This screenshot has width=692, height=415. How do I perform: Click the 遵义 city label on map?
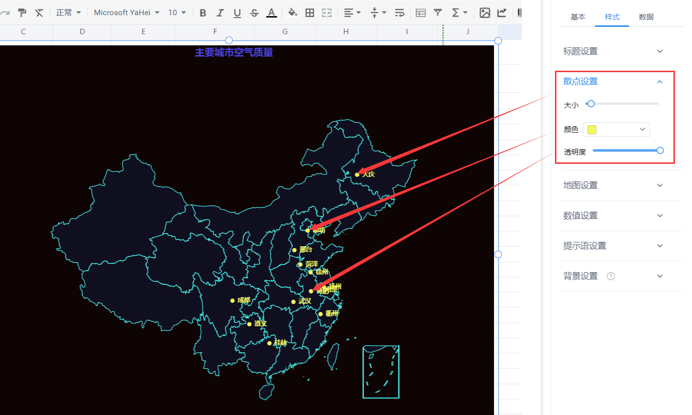click(x=261, y=324)
